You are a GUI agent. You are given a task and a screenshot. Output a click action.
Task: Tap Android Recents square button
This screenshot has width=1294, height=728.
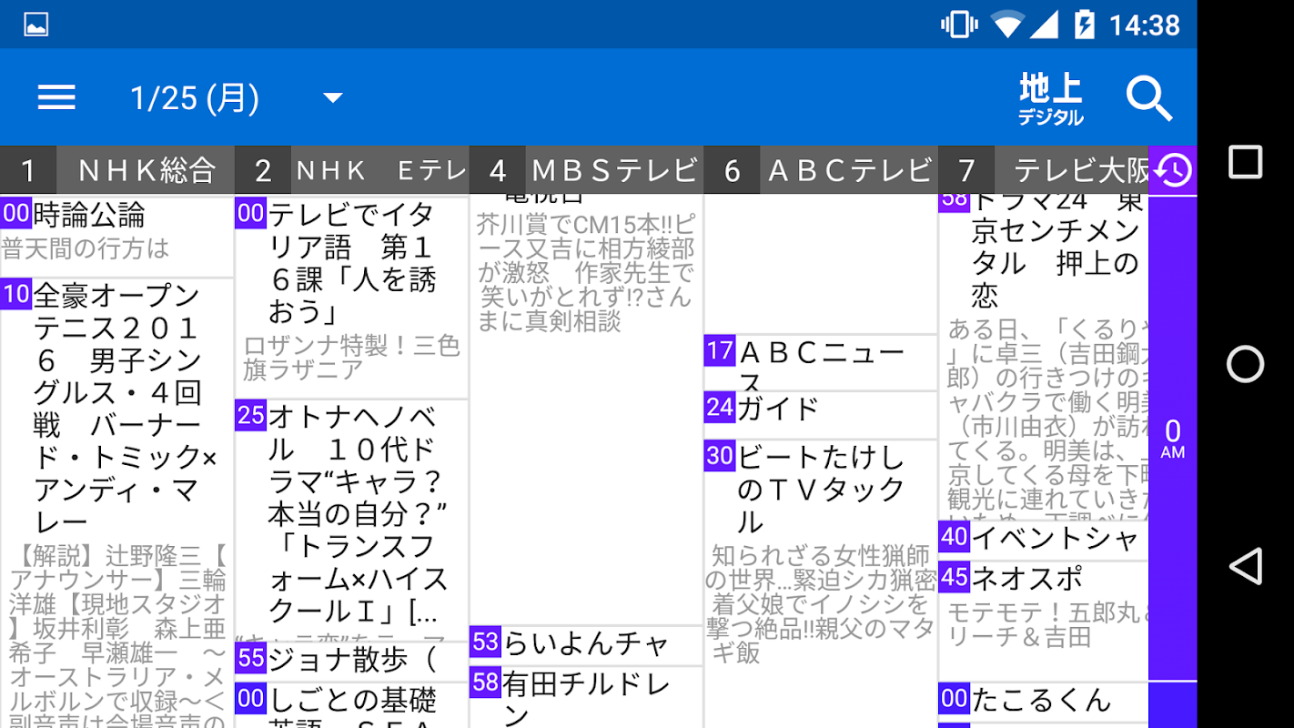click(1246, 163)
